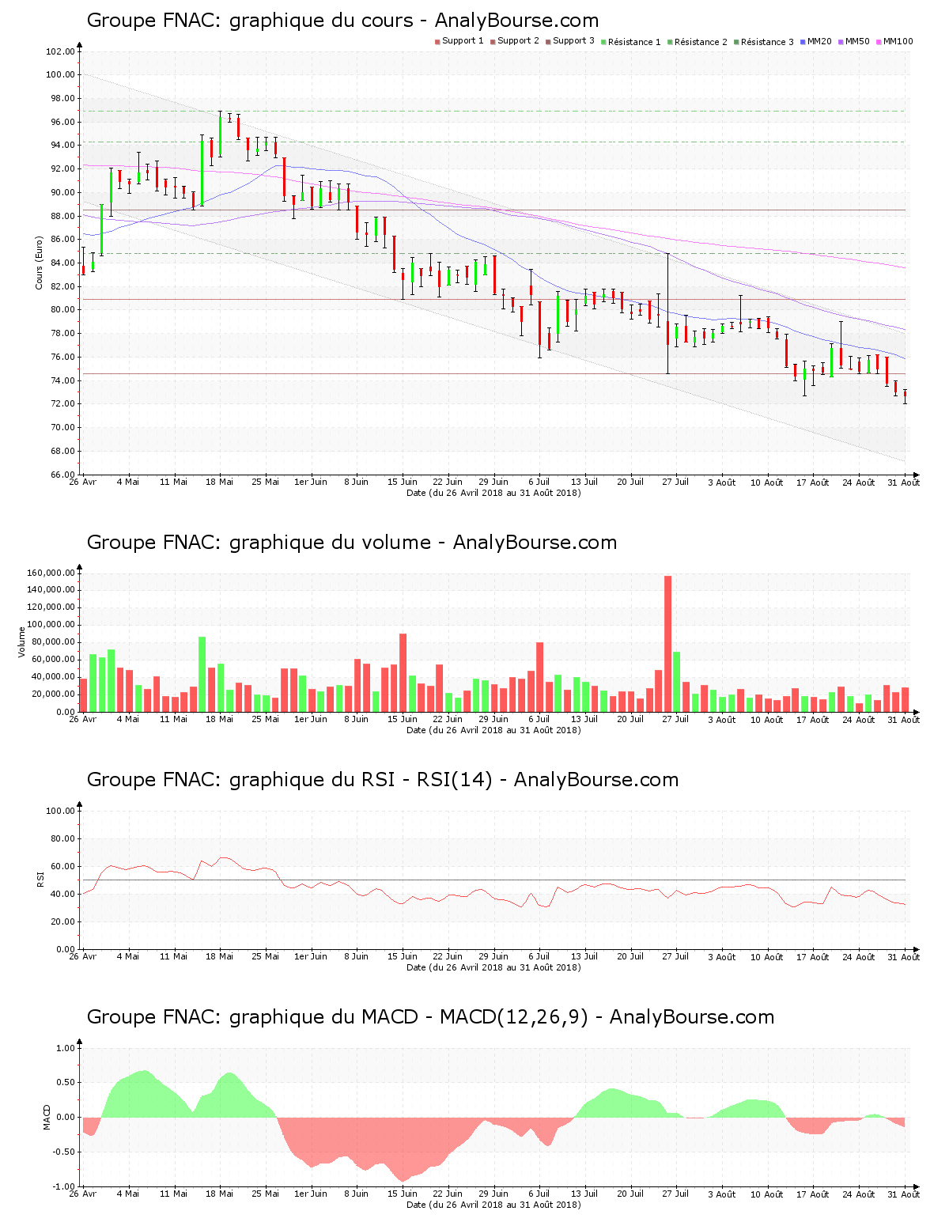
Task: Click the Support 1 legend color square
Action: point(437,42)
